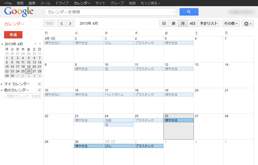Go to next month with right arrow
258x165 pixels.
coord(70,23)
